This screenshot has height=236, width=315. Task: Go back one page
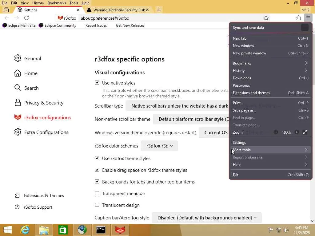click(7, 18)
